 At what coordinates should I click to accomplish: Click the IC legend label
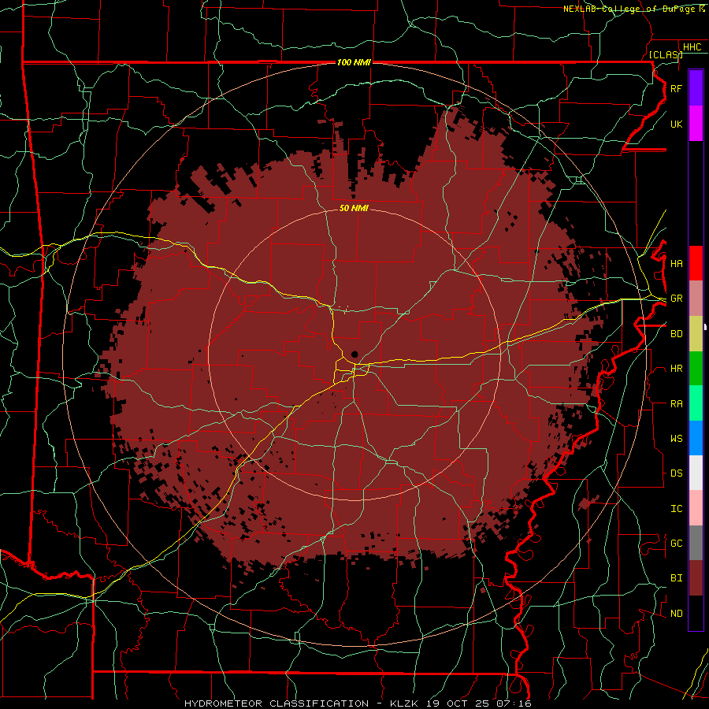[x=676, y=509]
